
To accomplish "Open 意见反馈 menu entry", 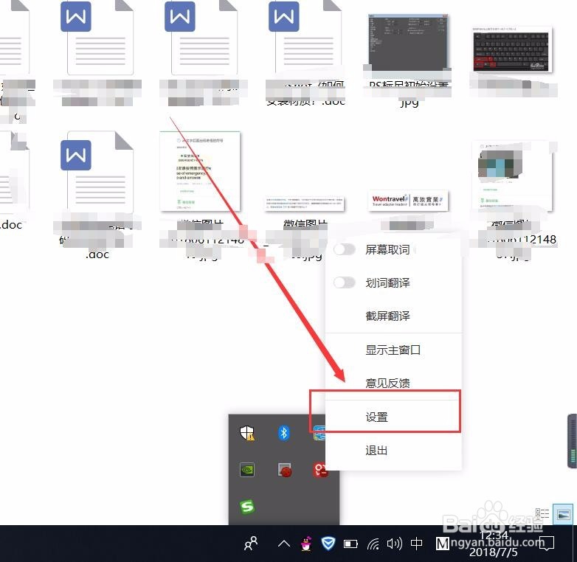I will [387, 383].
